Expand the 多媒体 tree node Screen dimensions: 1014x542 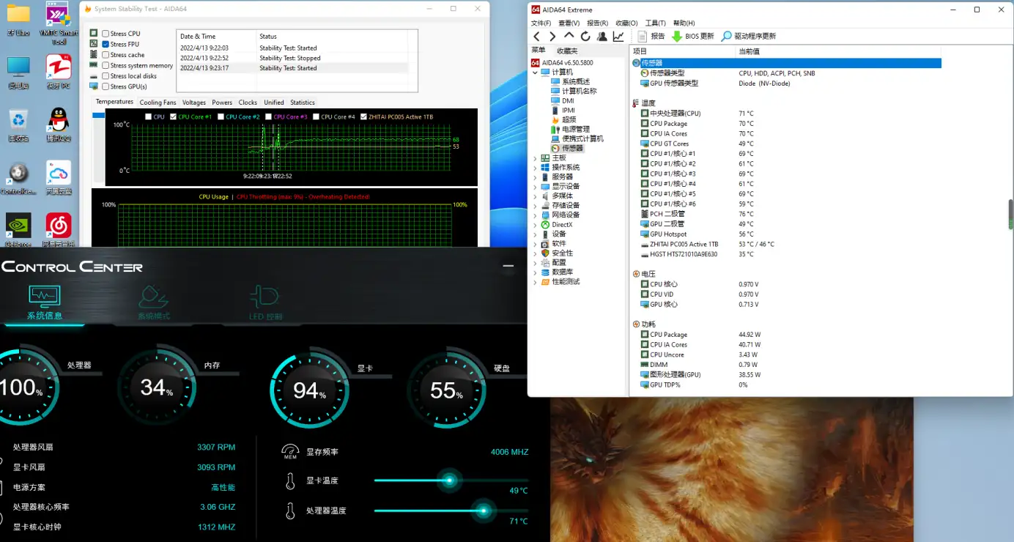click(535, 196)
